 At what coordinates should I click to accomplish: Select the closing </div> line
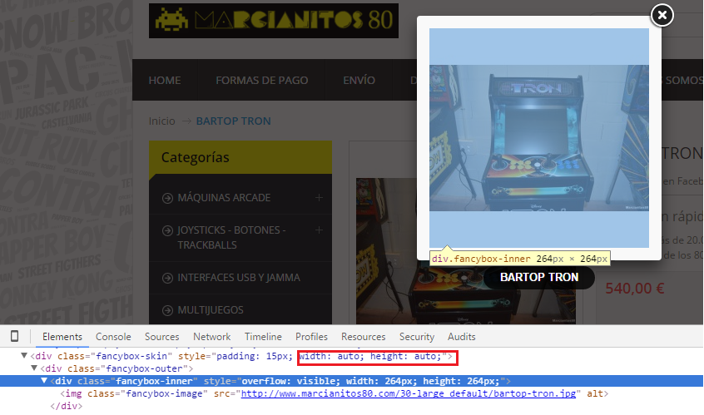point(67,406)
